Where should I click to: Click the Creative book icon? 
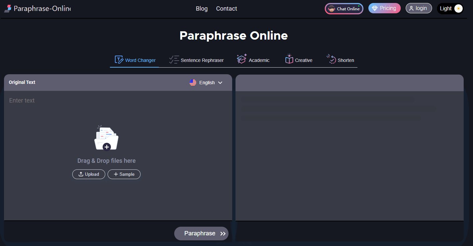[x=289, y=59]
